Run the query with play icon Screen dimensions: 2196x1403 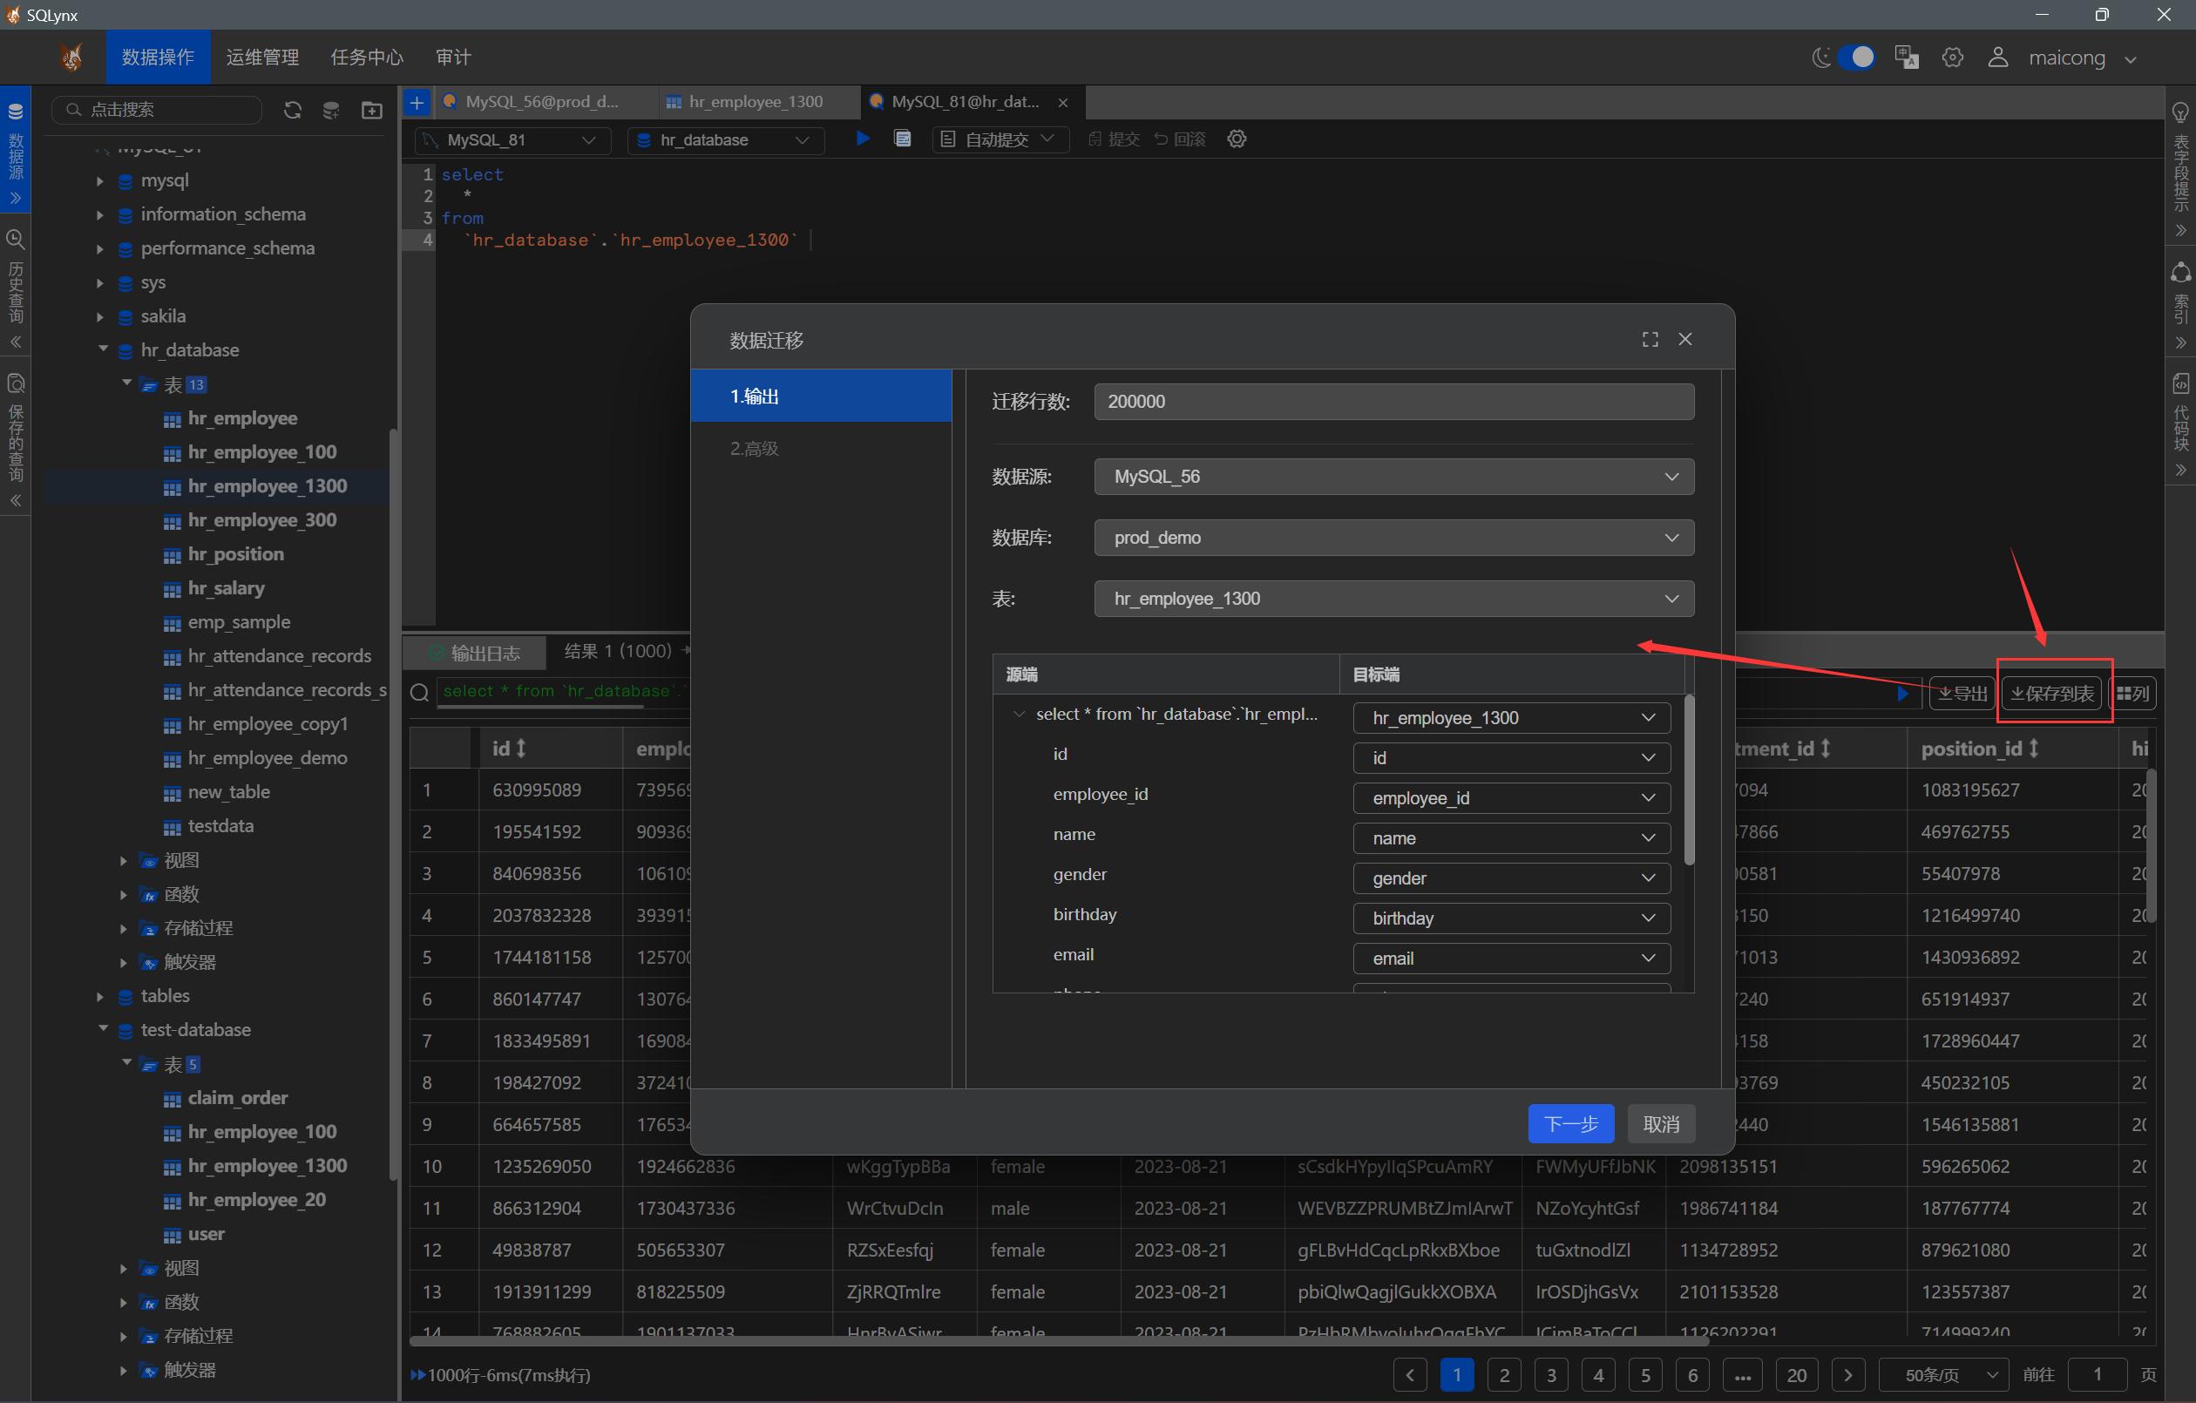(862, 139)
